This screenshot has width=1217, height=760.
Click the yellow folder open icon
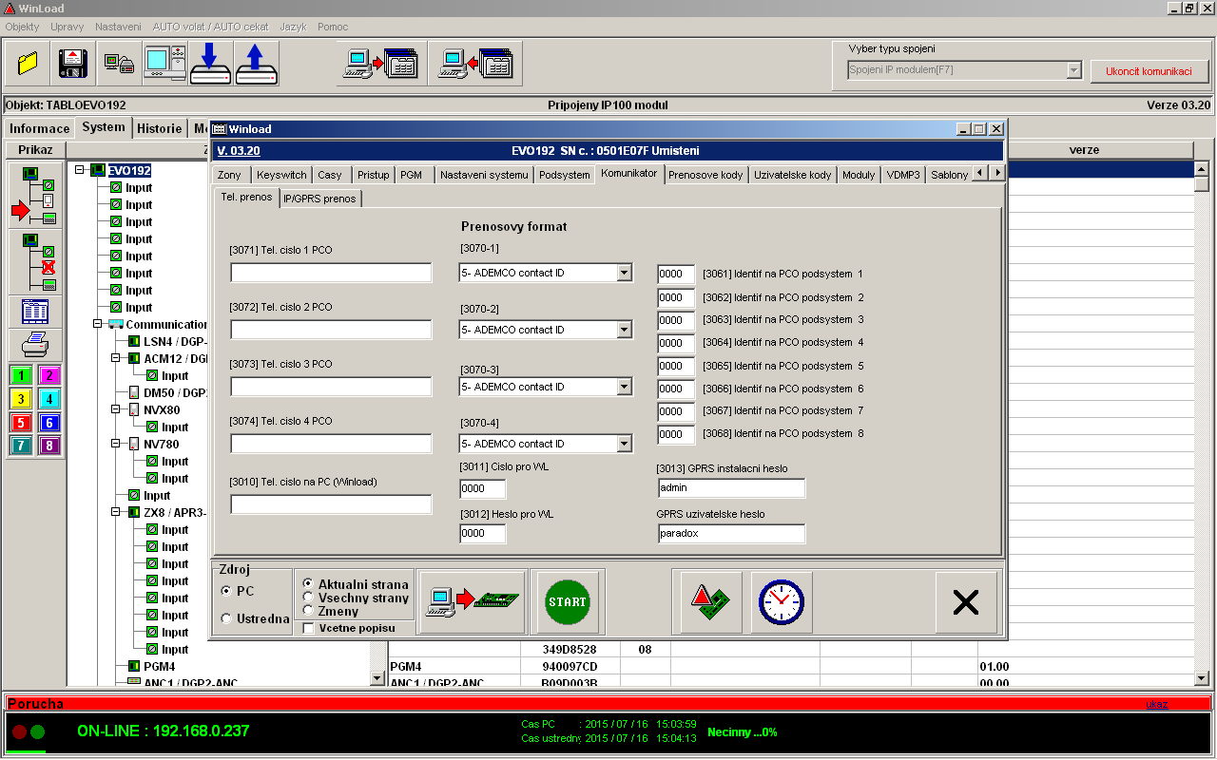tap(28, 64)
